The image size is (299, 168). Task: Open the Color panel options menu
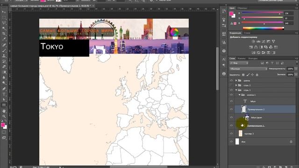(297, 8)
